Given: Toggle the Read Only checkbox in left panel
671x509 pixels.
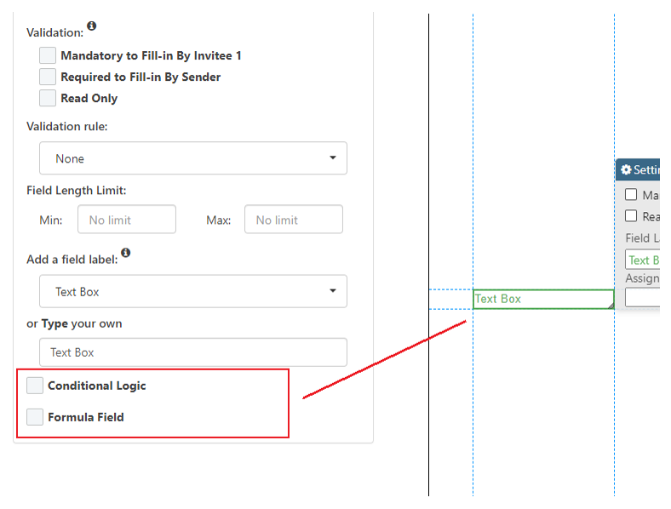Looking at the screenshot, I should [x=48, y=98].
